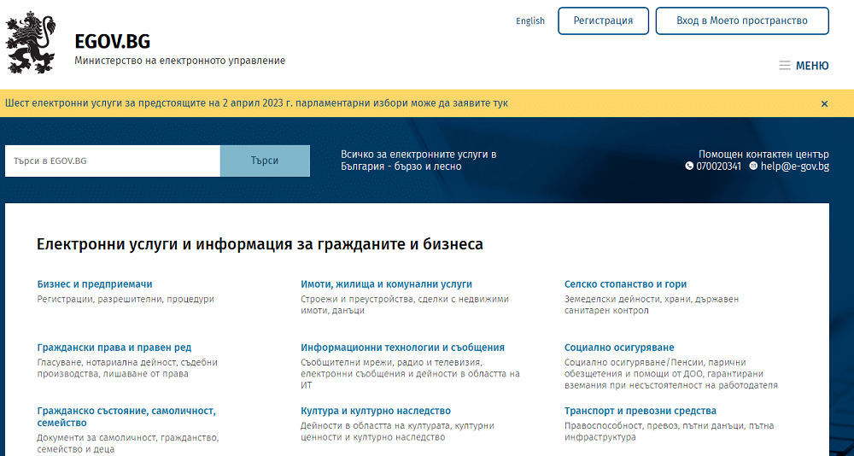
Task: Click the phone icon next to 070020341
Action: pos(689,167)
